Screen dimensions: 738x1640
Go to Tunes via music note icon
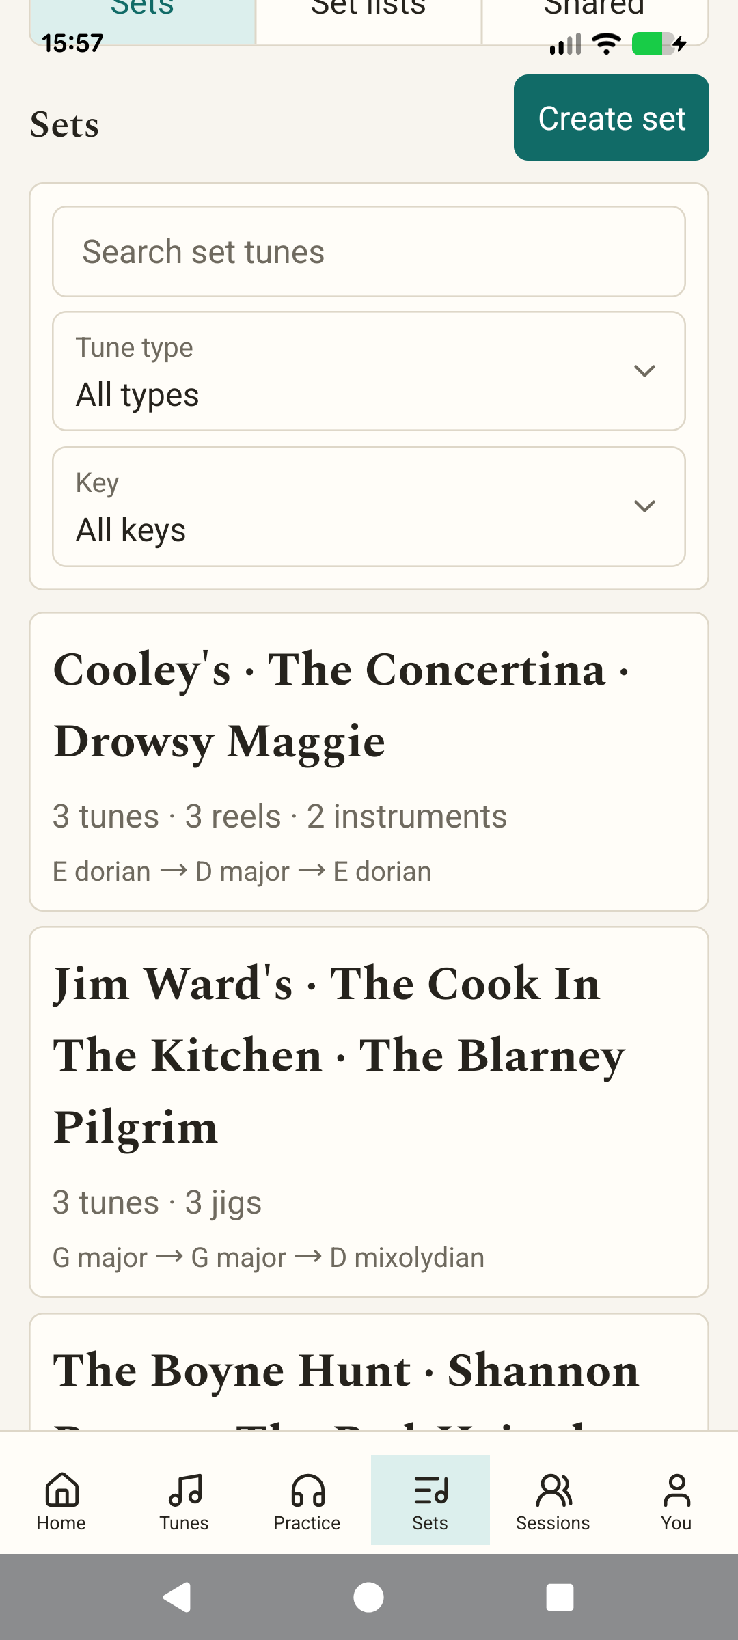pos(184,1490)
